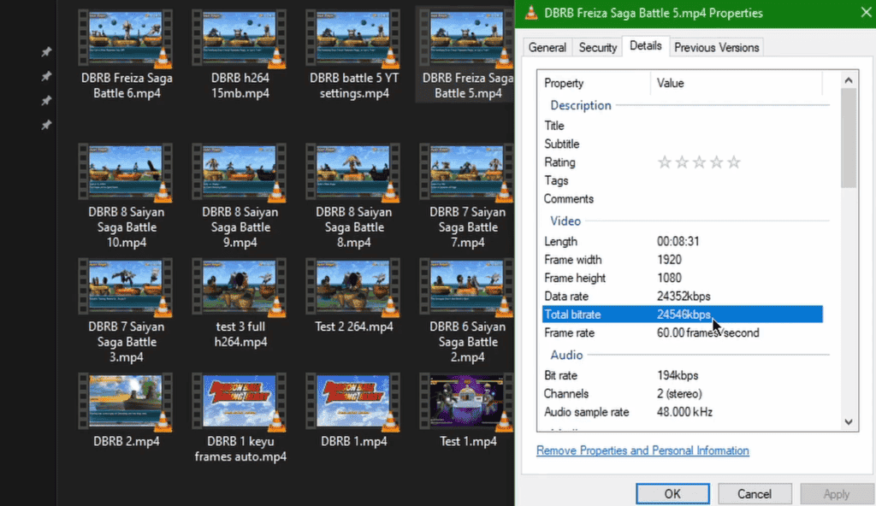The image size is (876, 506).
Task: Select DBRB 7 Saiyan Saga Battle 3.mp4
Action: 127,310
